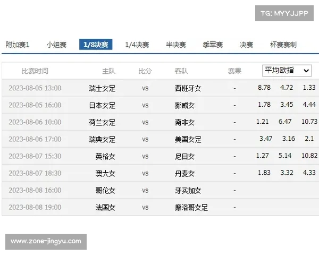
Task: Select the 10.82 odds in 英格女 row
Action: click(x=308, y=156)
